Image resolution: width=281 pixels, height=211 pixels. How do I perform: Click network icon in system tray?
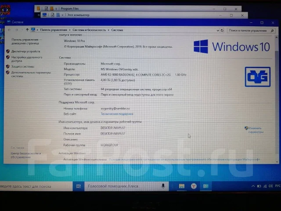[265, 186]
